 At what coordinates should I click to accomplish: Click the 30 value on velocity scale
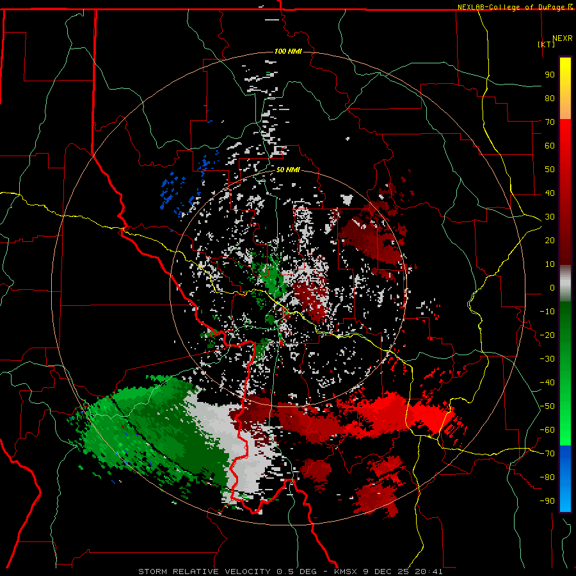point(550,217)
